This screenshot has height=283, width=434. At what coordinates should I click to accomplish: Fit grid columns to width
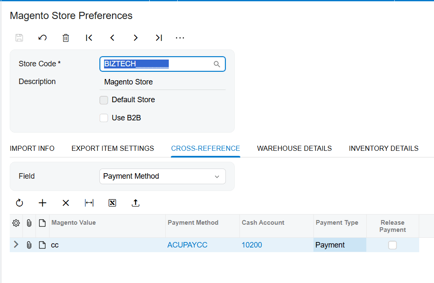[89, 203]
